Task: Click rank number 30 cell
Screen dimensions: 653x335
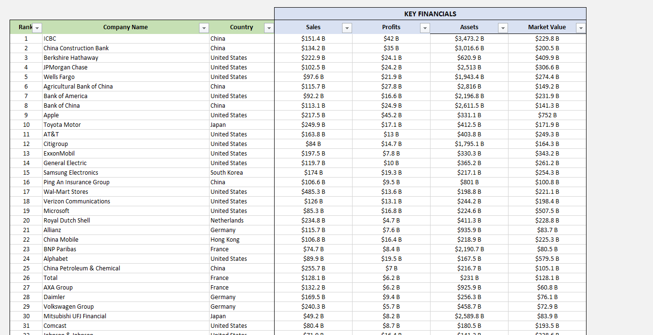Action: [26, 316]
